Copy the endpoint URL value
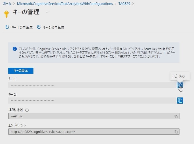The image size is (194, 144). click(176, 132)
